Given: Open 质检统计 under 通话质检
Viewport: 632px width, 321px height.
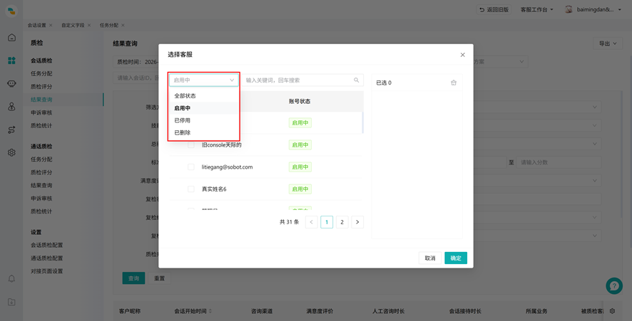Looking at the screenshot, I should [41, 211].
